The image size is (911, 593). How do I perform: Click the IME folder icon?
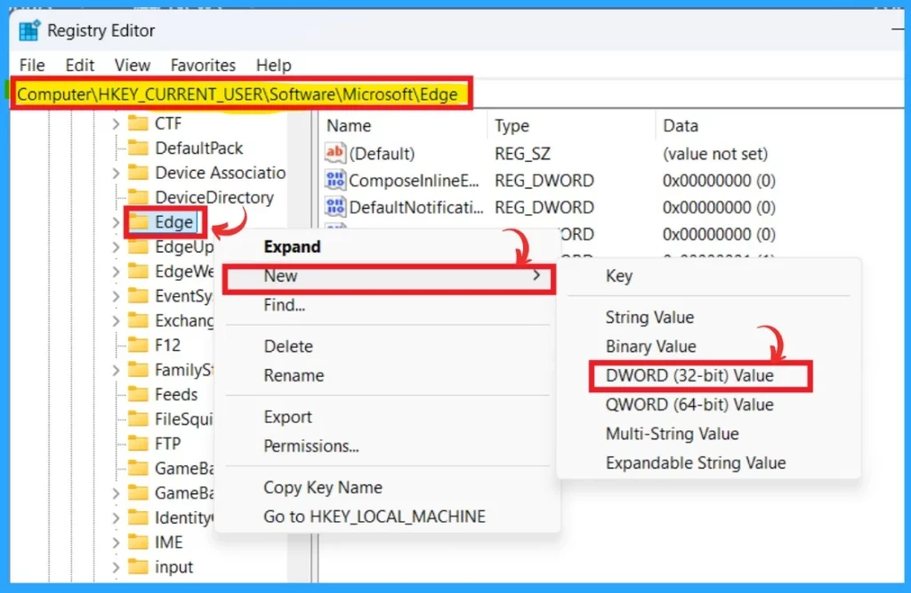[138, 542]
